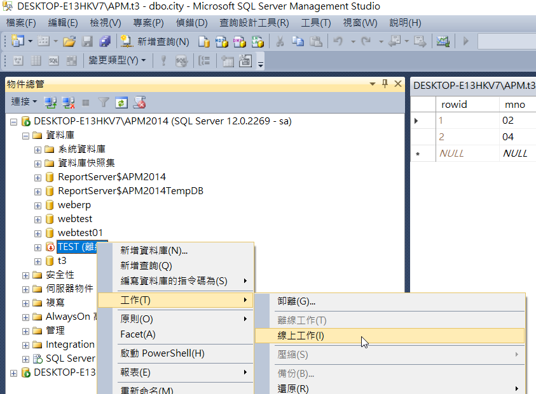Viewport: 536px width, 394px height.
Task: Open the 檢視(V) menu
Action: pos(106,23)
